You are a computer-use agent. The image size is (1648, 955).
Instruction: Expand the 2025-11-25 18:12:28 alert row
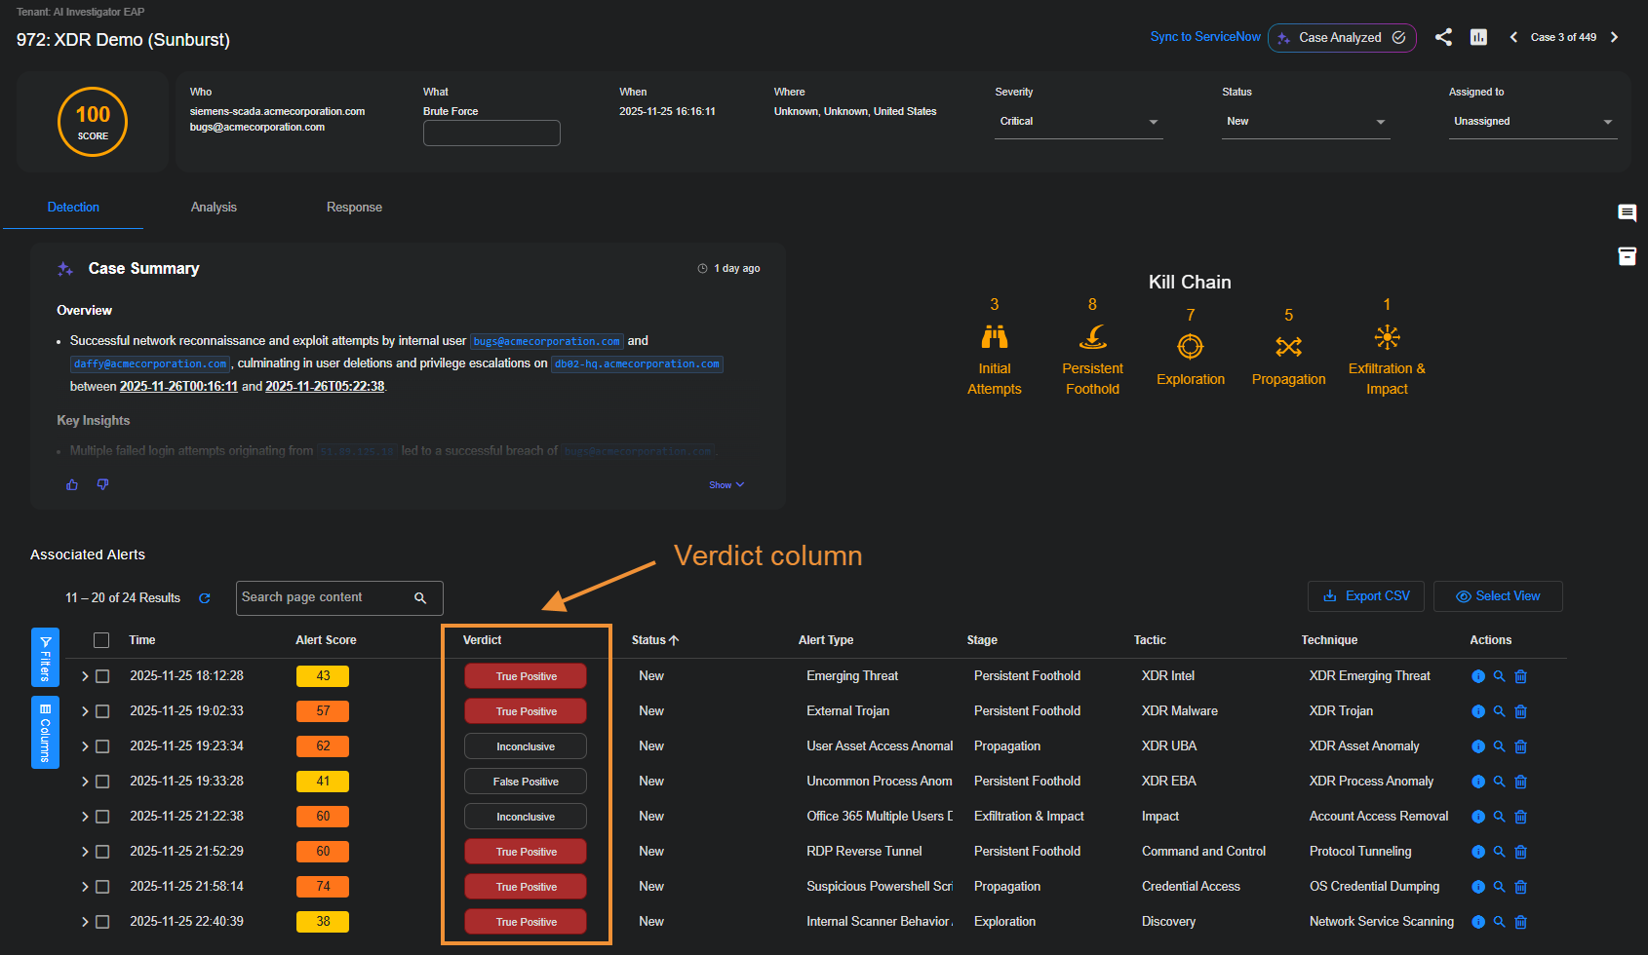point(85,676)
